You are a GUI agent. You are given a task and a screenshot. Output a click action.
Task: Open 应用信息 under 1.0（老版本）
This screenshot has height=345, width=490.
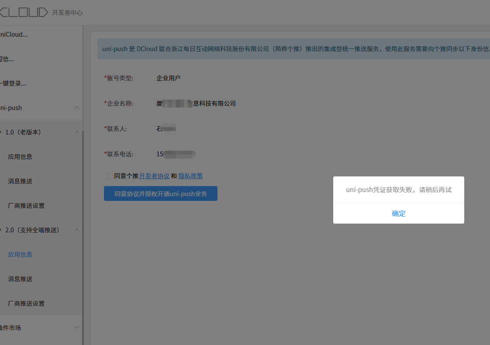[20, 156]
